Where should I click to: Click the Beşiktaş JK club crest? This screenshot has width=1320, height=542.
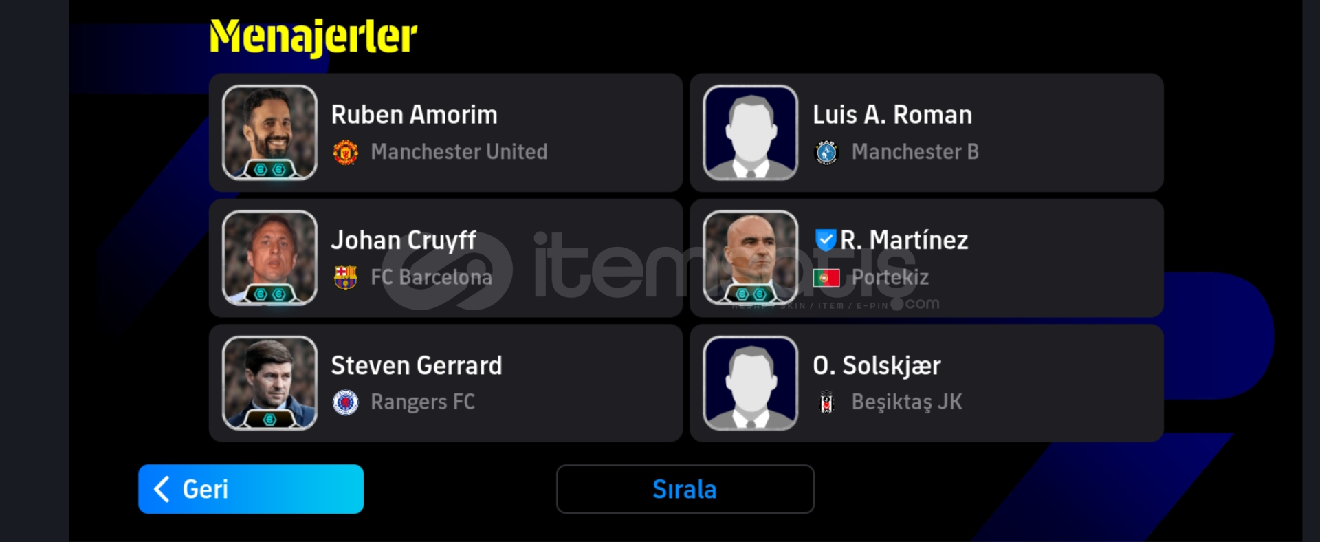826,402
